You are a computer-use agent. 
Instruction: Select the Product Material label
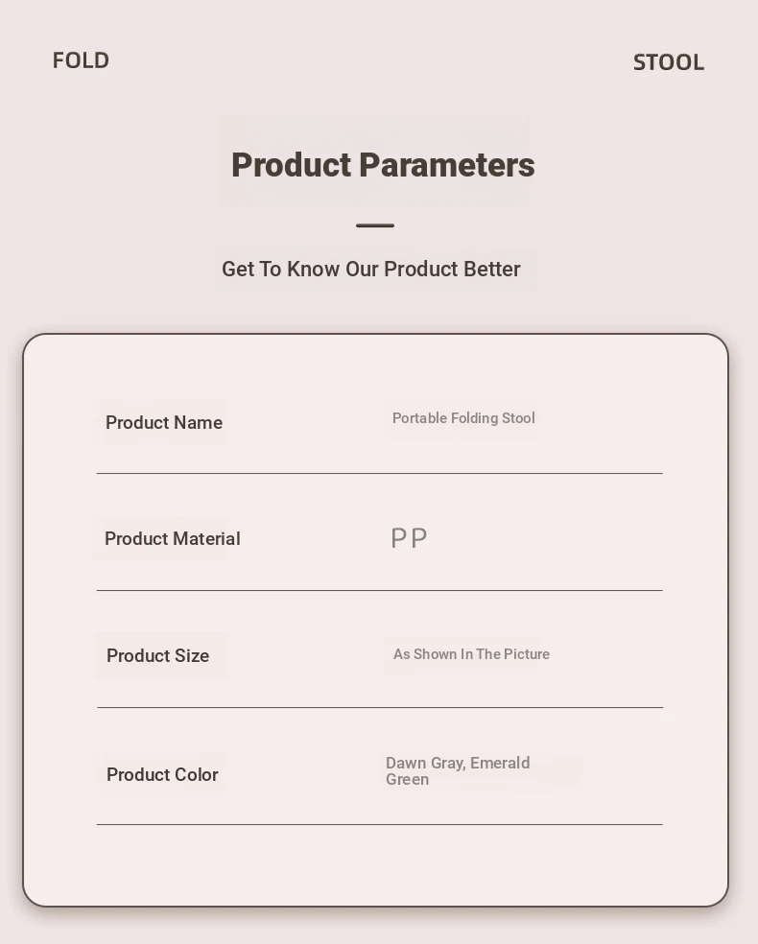(172, 538)
